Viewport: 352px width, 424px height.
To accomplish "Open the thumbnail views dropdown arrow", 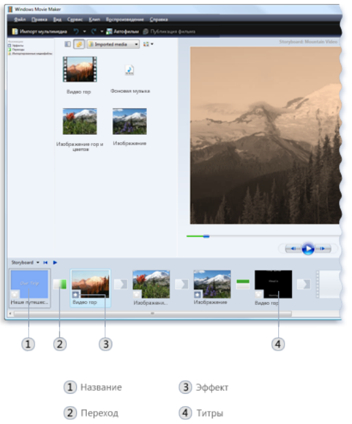I will coord(152,44).
